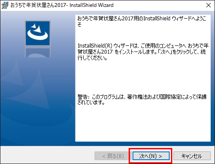This screenshot has height=164, width=215.
Task: Click blank white area between description and warning
Action: click(x=142, y=77)
